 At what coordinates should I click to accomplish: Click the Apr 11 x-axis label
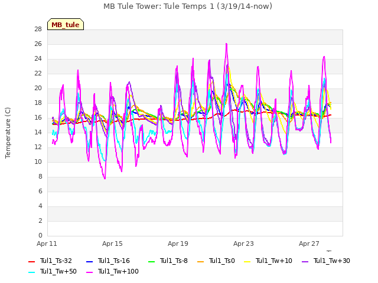point(47,243)
